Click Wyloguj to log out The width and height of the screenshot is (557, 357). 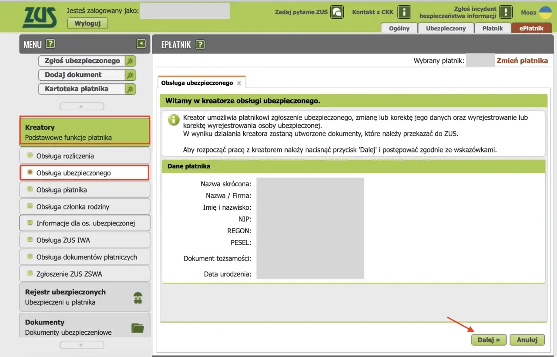87,23
